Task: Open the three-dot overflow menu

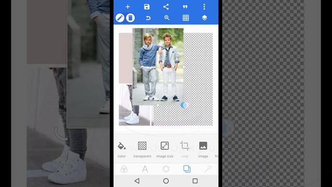Action: click(204, 7)
